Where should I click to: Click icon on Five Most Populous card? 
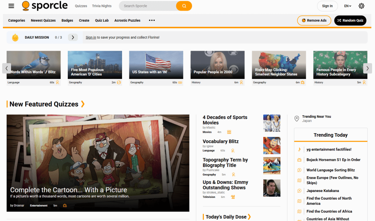119,82
